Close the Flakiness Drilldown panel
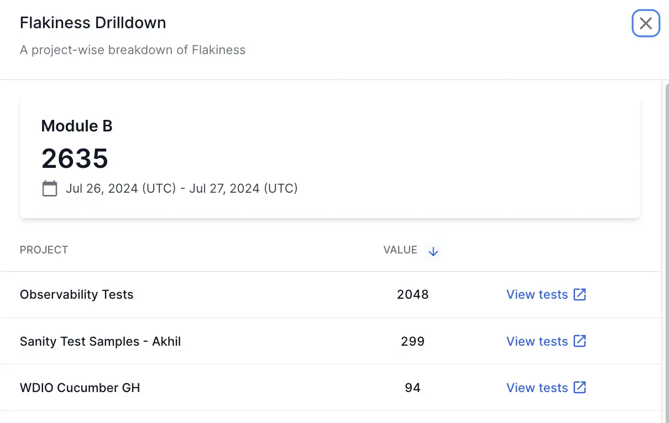The height and width of the screenshot is (423, 669). pyautogui.click(x=646, y=23)
